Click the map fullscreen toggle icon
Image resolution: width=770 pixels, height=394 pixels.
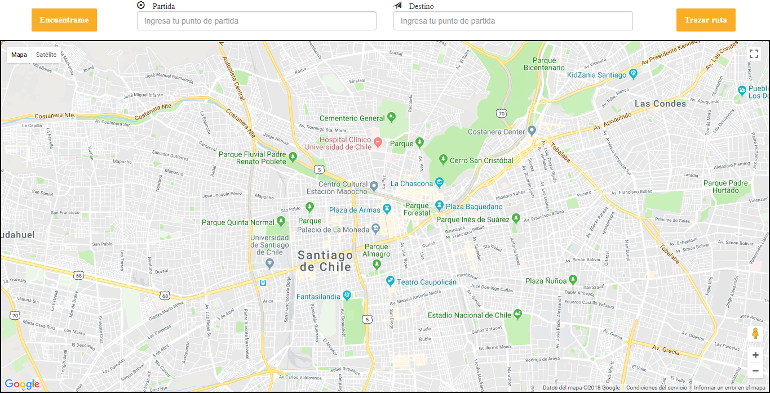click(x=754, y=53)
